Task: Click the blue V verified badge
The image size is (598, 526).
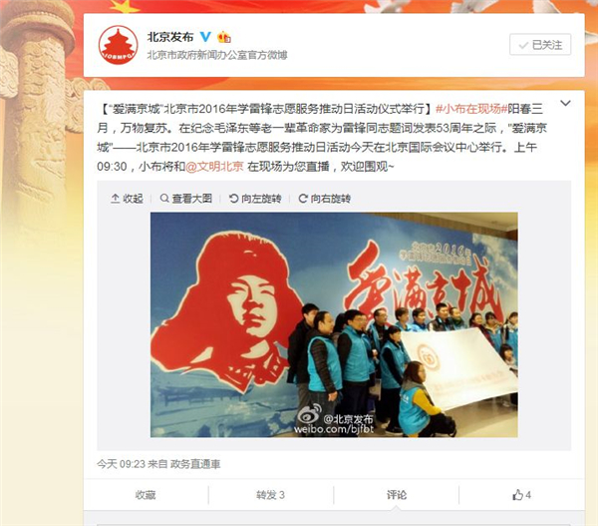Action: (205, 37)
